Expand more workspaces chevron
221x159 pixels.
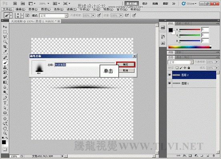click(x=174, y=4)
